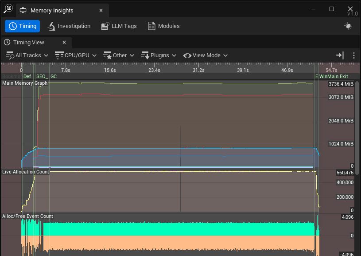
Task: Open the View Mode dropdown
Action: pyautogui.click(x=205, y=55)
